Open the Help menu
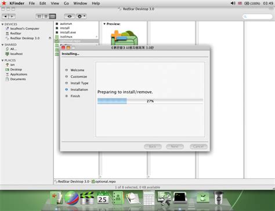This screenshot has height=211, width=275. [96, 3]
